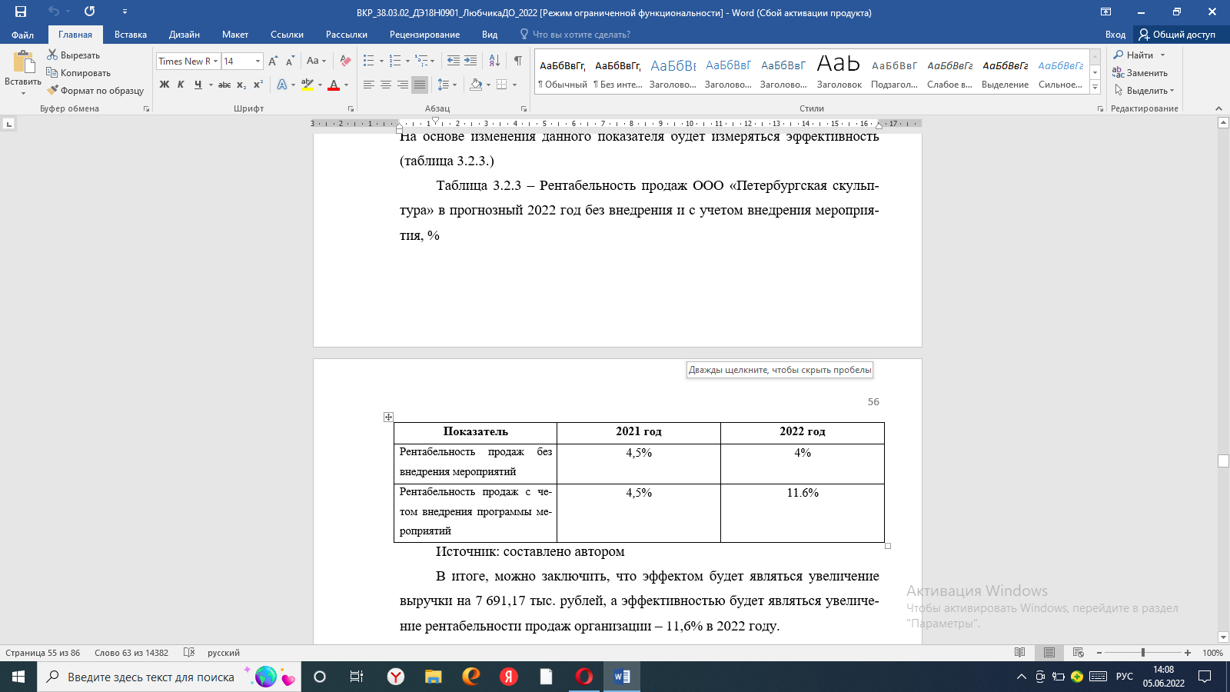Image resolution: width=1230 pixels, height=692 pixels.
Task: Decrease the paragraph indent
Action: 454,61
